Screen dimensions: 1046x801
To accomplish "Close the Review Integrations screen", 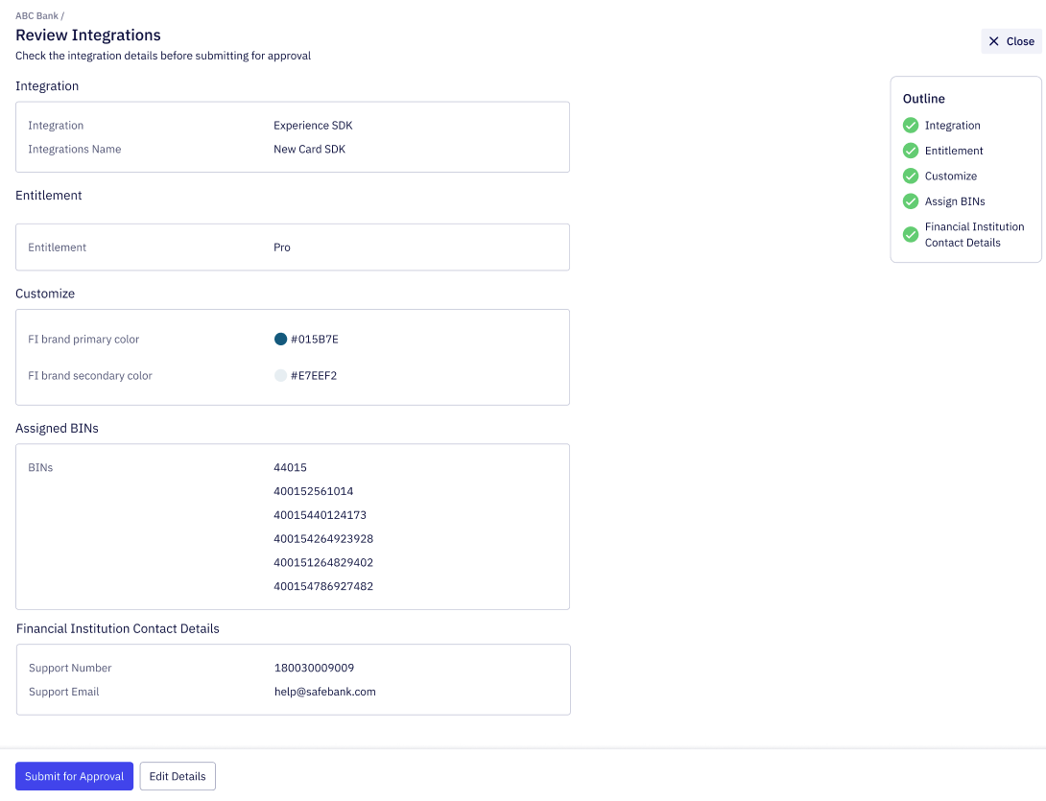I will pos(1011,40).
